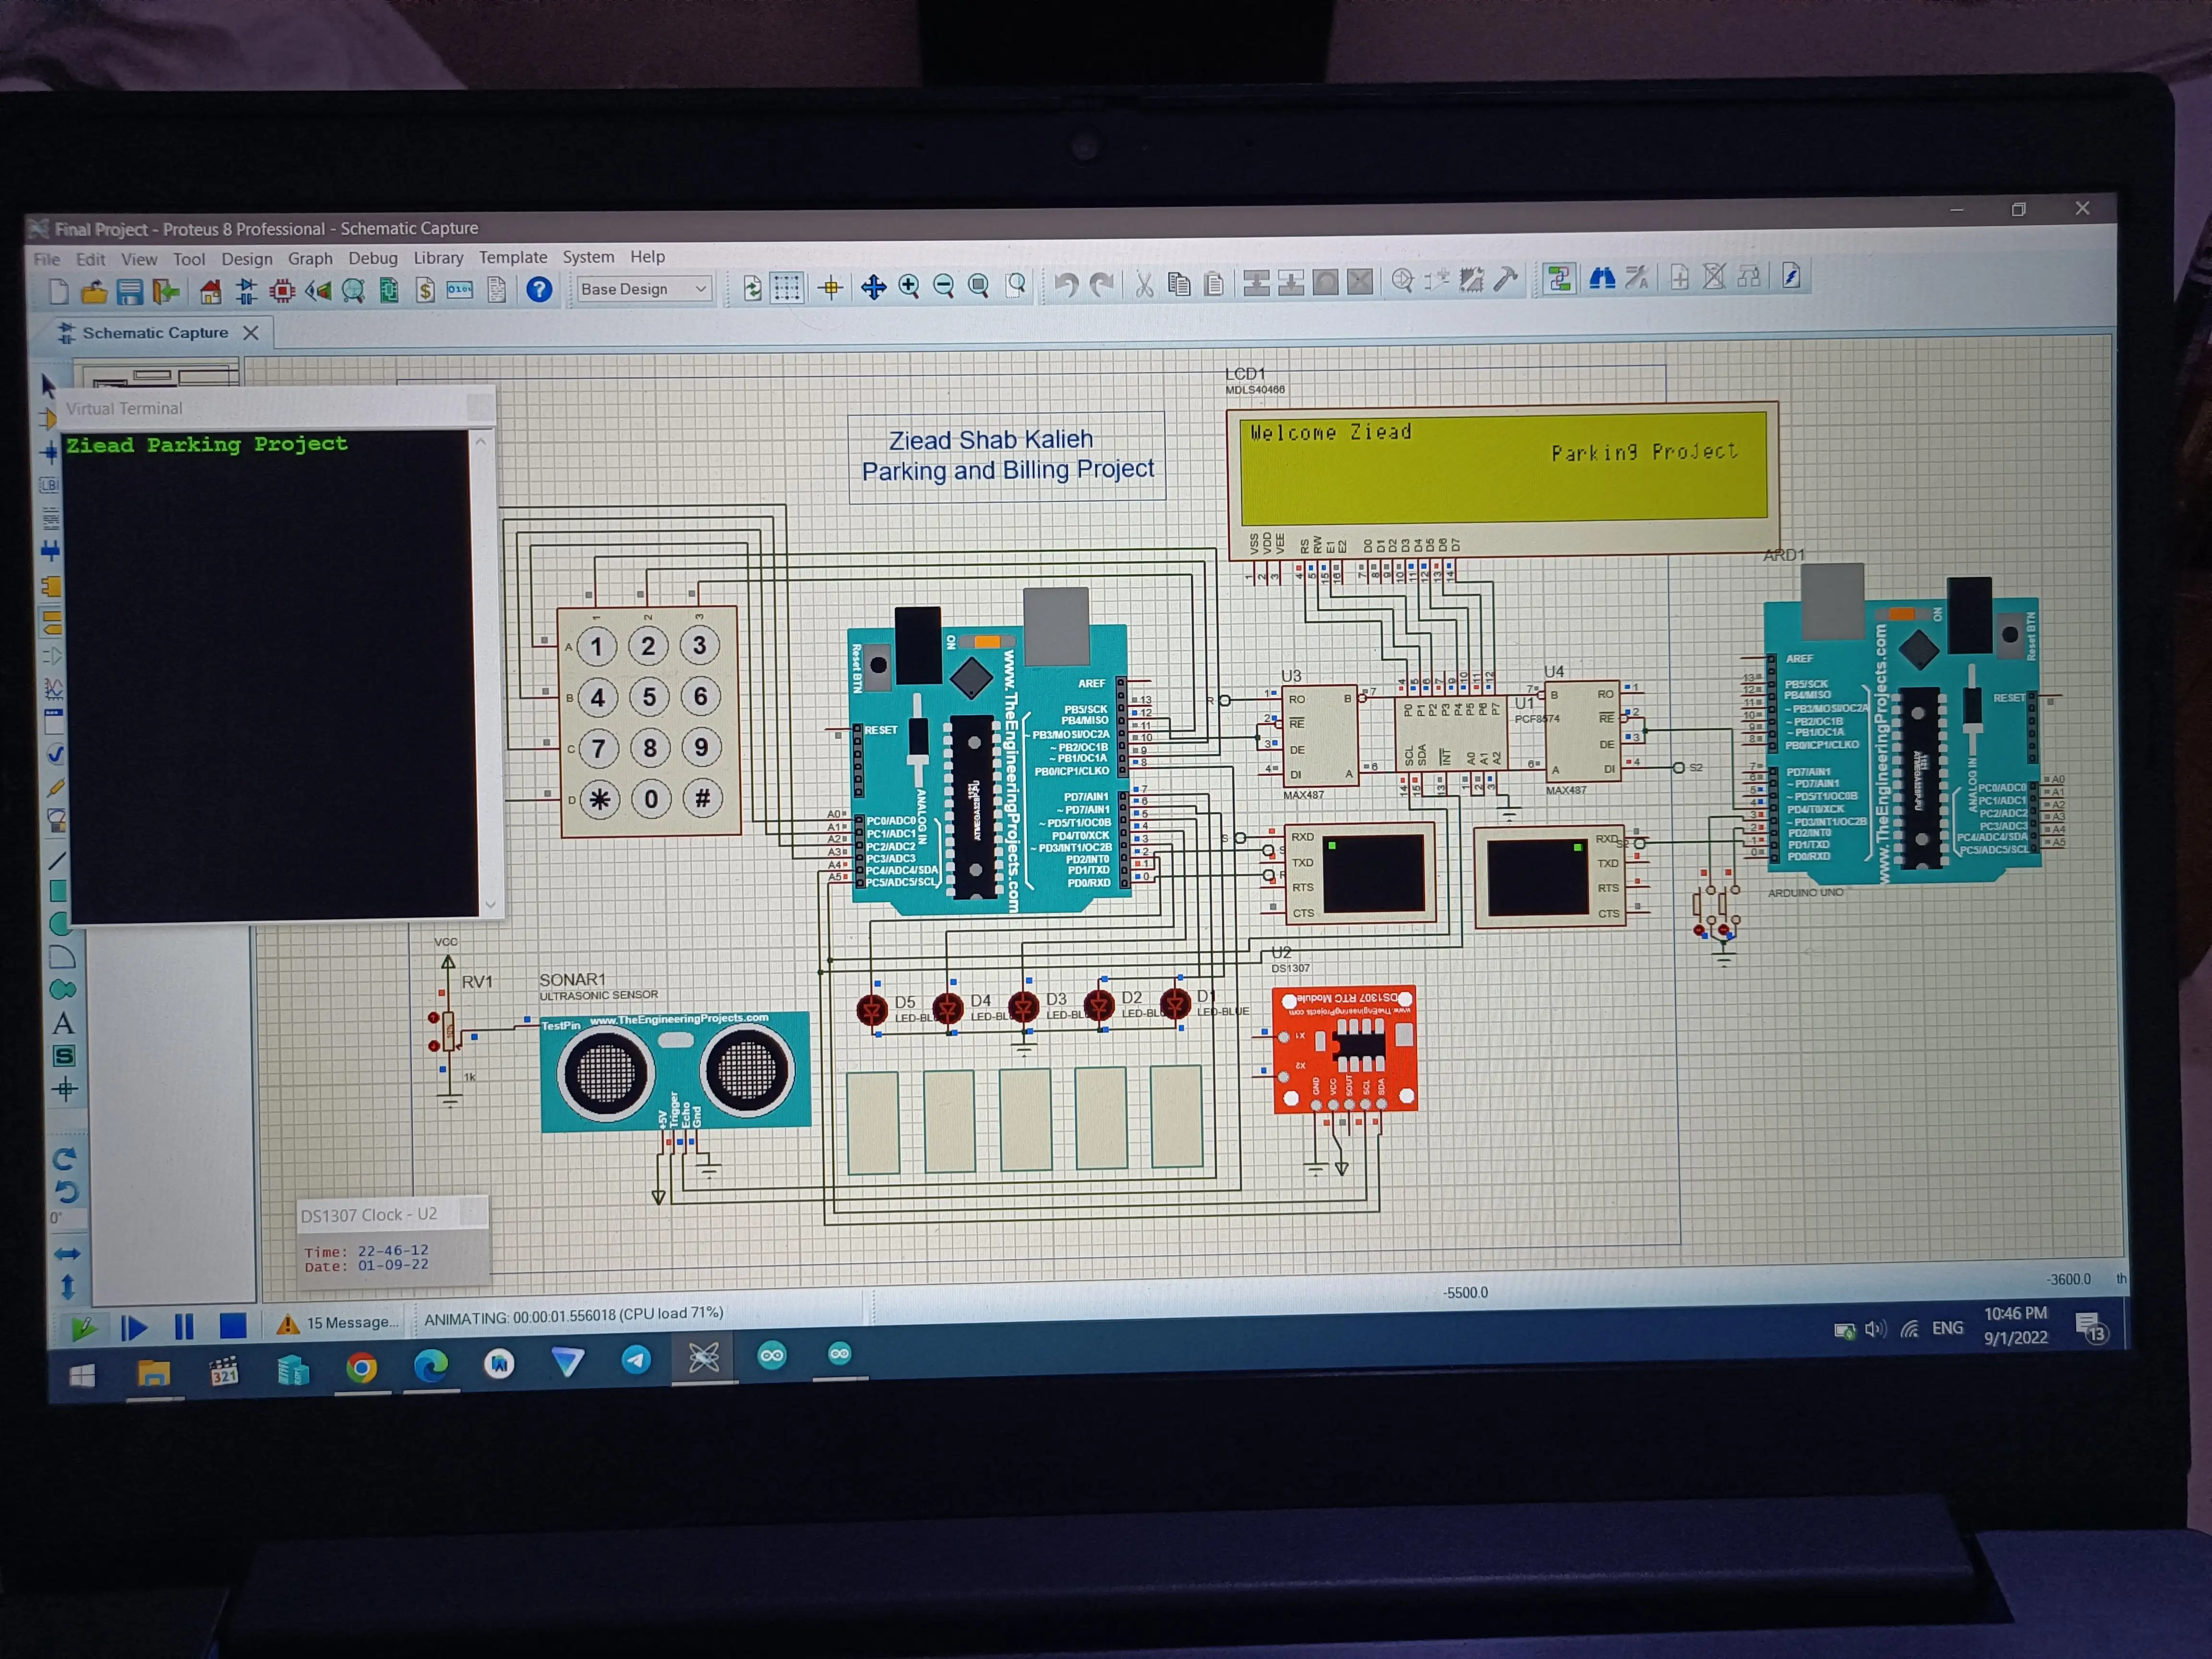This screenshot has width=2212, height=1659.
Task: Close the Schematic Capture tab
Action: (x=251, y=333)
